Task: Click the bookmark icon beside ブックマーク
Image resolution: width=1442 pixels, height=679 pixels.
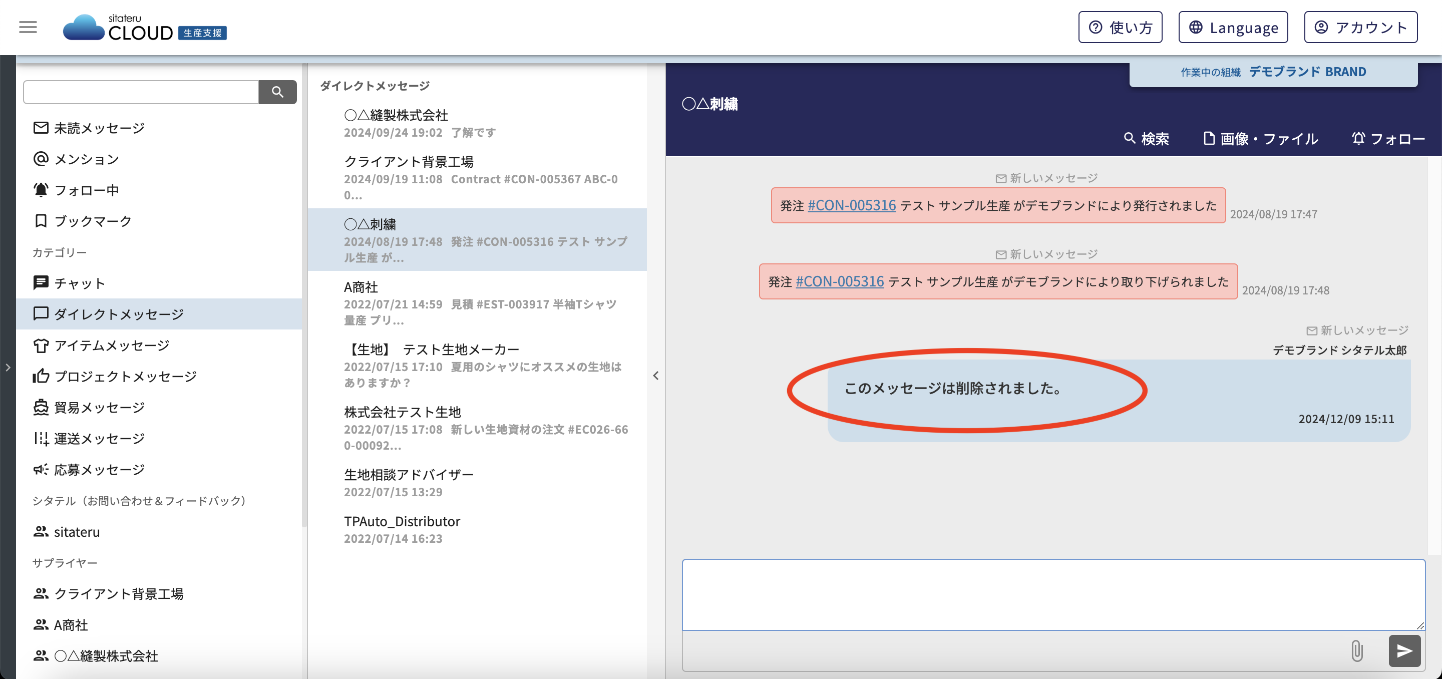Action: point(41,220)
